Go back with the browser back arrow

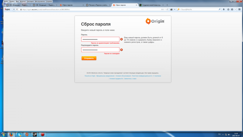tap(14, 9)
